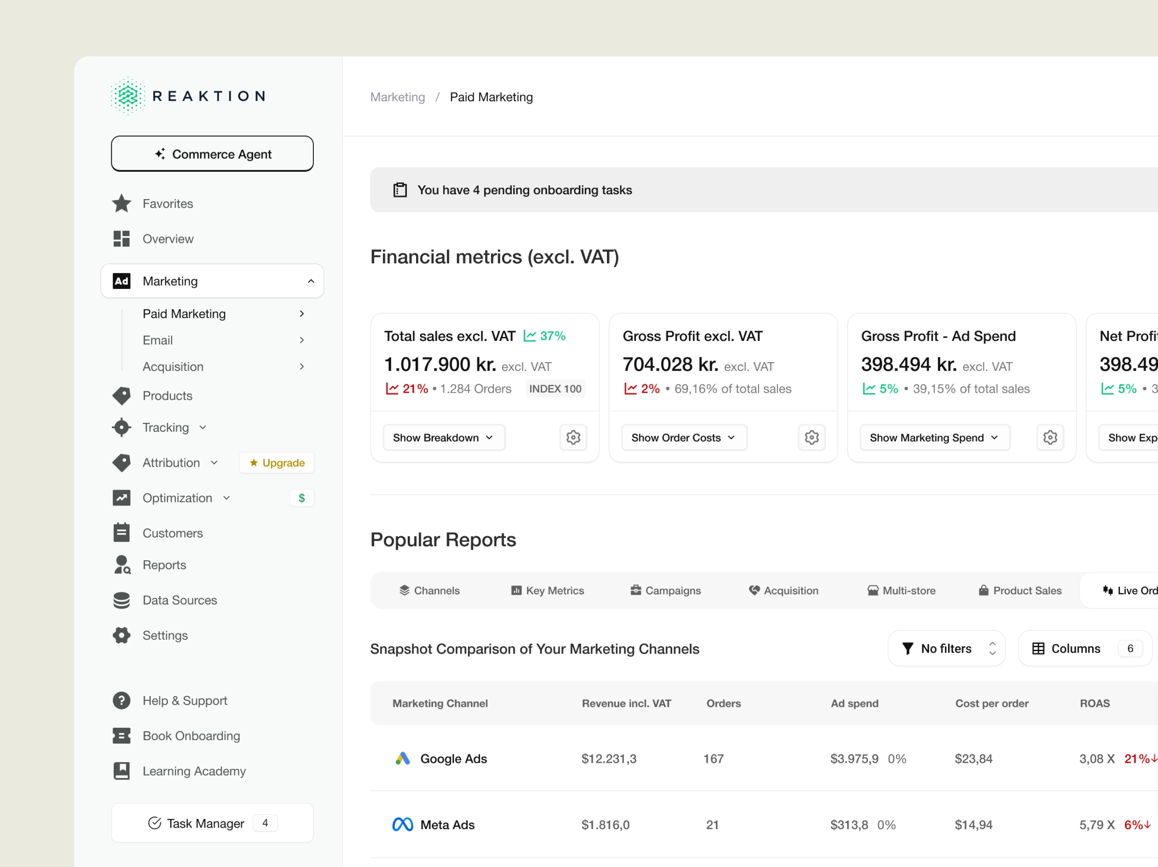Open settings gear on Gross Profit - Ad Spend card
Viewport: 1158px width, 867px height.
[x=1050, y=437]
